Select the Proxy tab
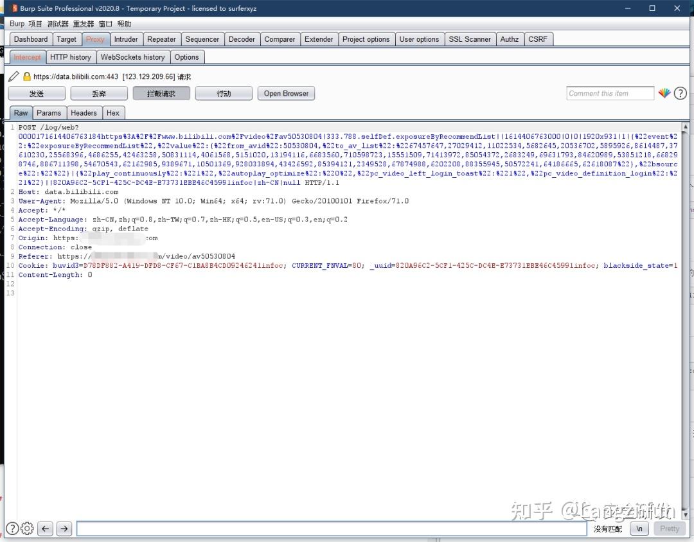The height and width of the screenshot is (542, 694). pos(95,39)
